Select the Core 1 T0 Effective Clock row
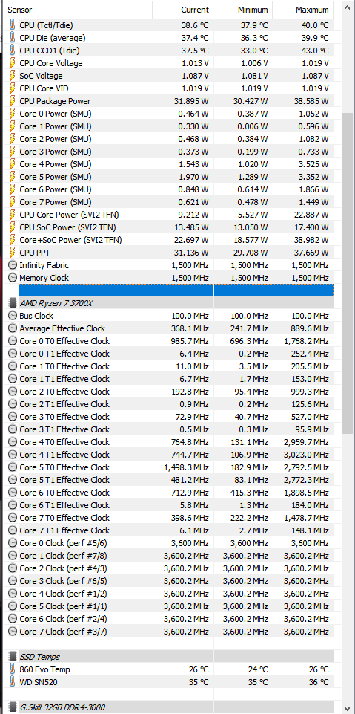 coord(170,366)
